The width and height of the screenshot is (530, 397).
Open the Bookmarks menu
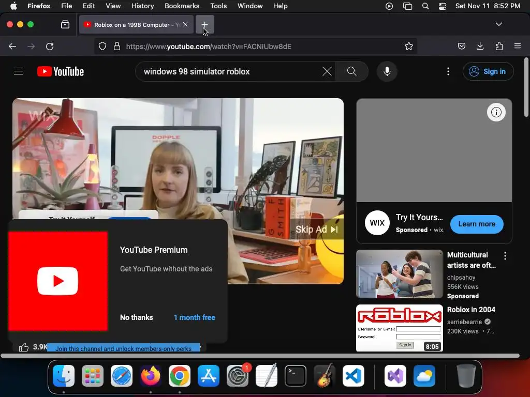[x=182, y=6]
